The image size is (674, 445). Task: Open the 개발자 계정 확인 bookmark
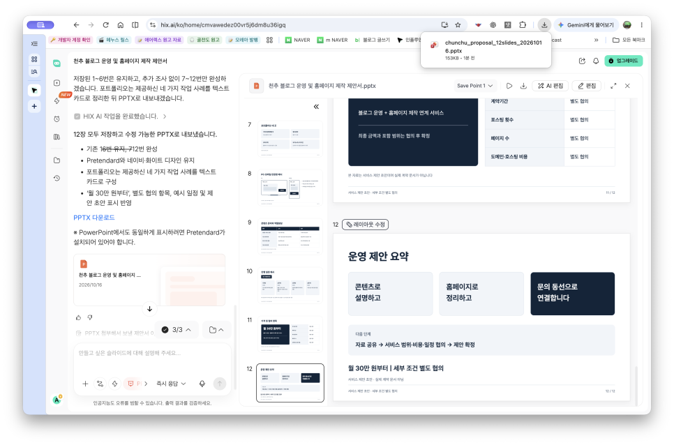70,40
